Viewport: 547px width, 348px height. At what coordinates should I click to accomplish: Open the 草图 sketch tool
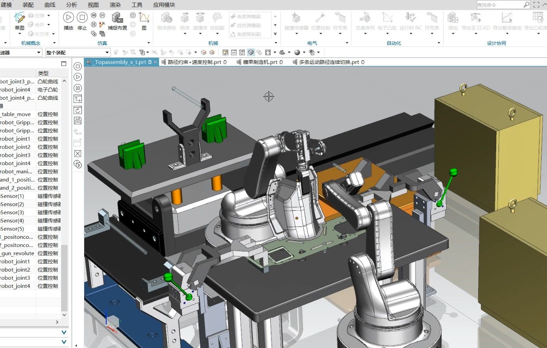click(19, 18)
